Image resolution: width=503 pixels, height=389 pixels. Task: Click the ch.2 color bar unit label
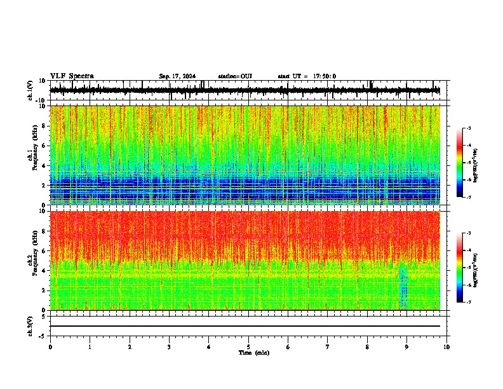476,270
